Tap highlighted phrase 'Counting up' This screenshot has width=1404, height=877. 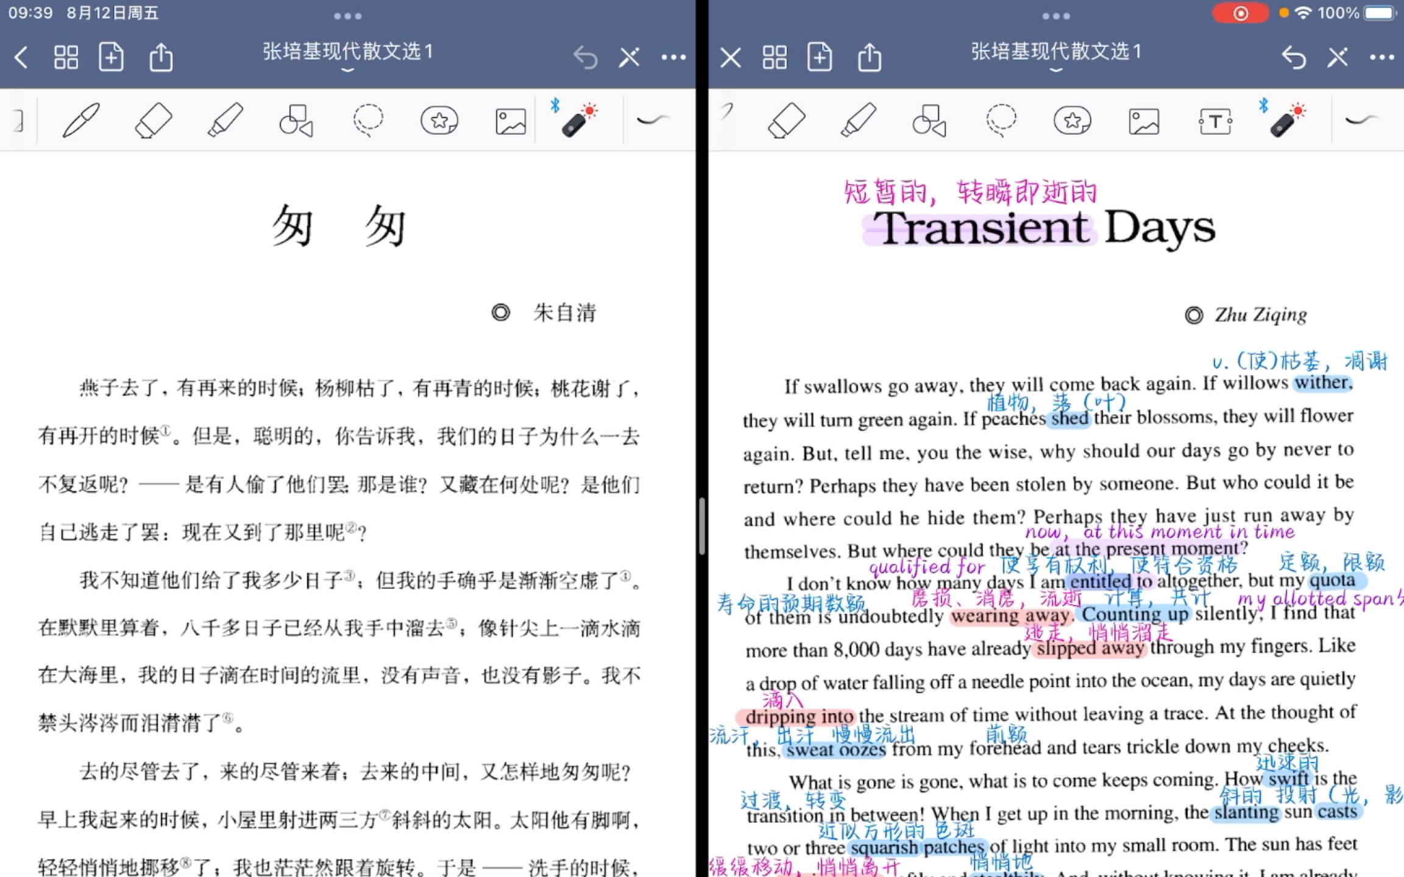tap(1134, 614)
